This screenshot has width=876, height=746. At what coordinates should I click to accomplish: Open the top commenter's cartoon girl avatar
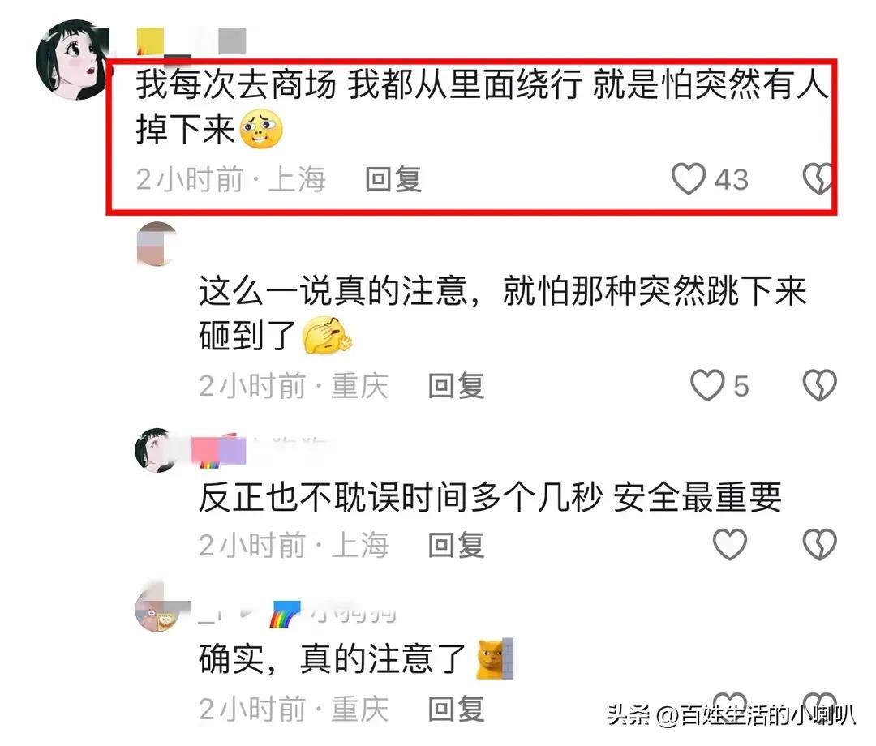72,60
